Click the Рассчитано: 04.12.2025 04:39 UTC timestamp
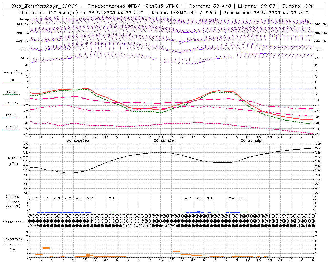The image size is (328, 262). click(x=266, y=13)
